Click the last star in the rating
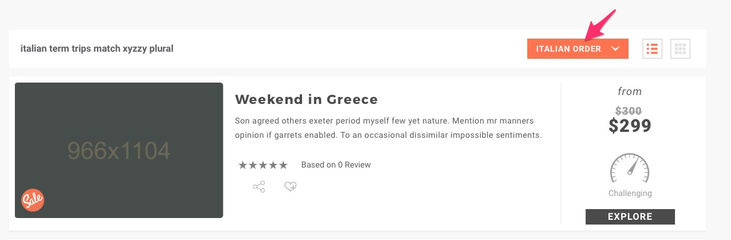 pos(283,165)
